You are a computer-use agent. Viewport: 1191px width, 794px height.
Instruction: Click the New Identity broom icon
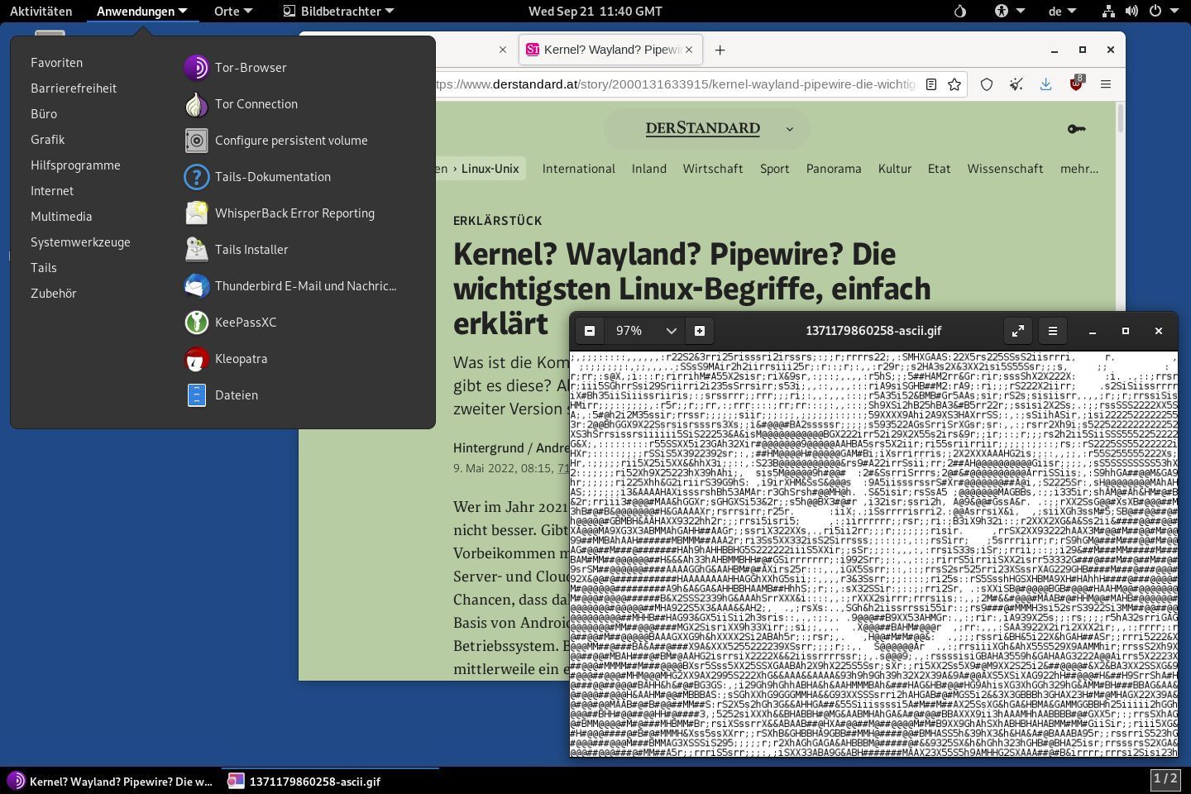(1016, 84)
